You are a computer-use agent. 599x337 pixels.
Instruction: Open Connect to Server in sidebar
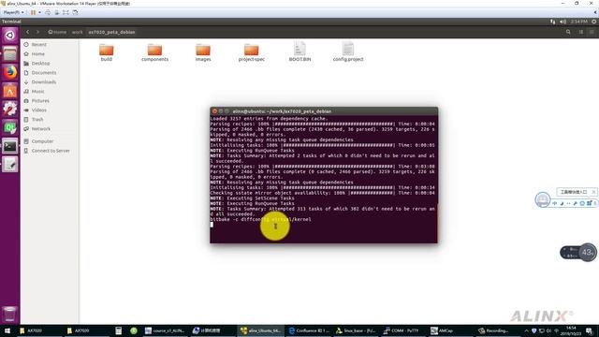coord(50,151)
